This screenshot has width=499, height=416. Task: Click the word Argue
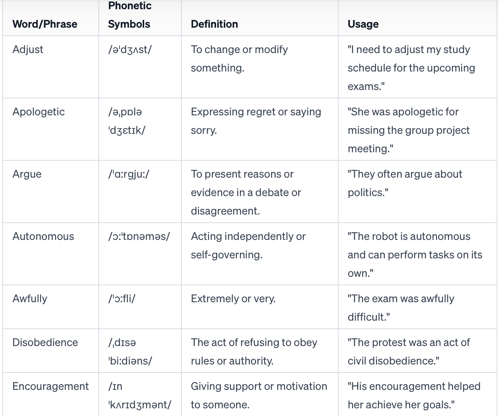(x=27, y=174)
